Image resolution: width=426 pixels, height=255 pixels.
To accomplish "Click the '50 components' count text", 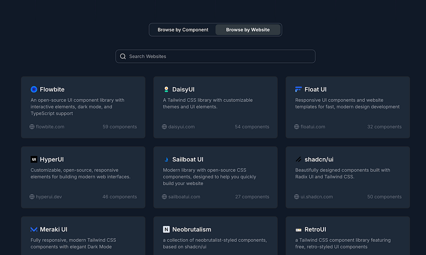I will click(x=384, y=196).
